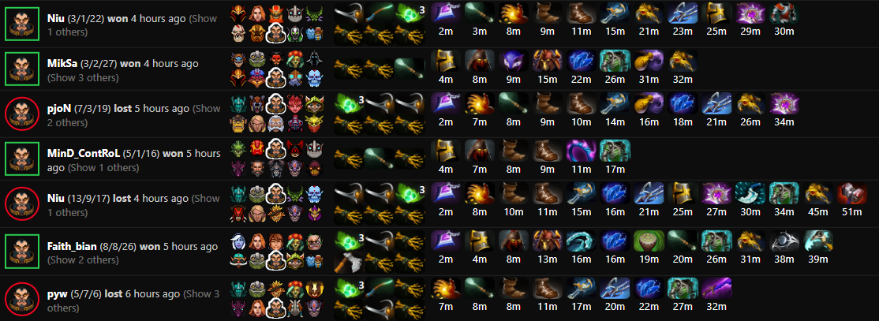Screen dimensions: 879x321
Task: Click pjoN's 18m blue item icon
Action: 683,103
